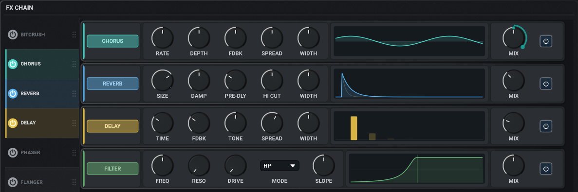Turn off Delay in the sidebar list
The height and width of the screenshot is (192, 578).
pyautogui.click(x=13, y=123)
